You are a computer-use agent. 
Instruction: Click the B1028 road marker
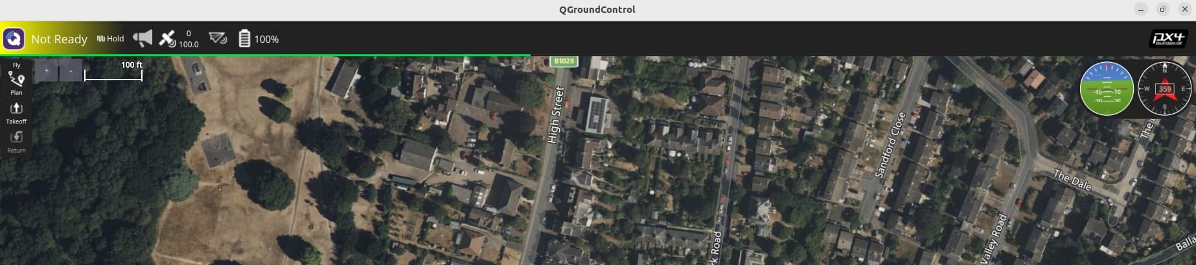point(564,61)
